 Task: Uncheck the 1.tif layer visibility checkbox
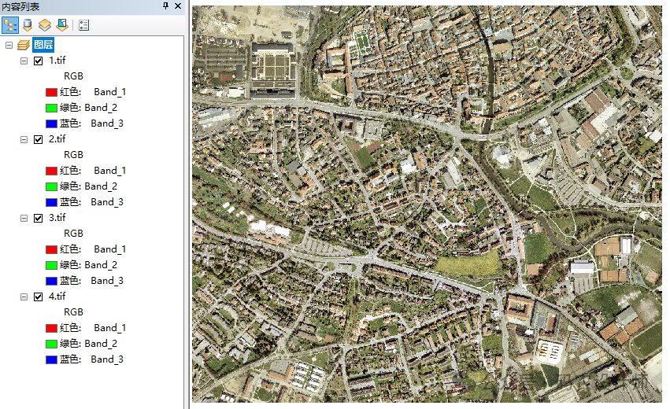[39, 61]
